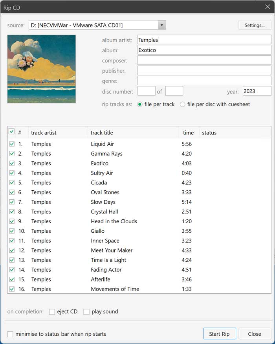Click the "track title" column header
Viewport: 275px width, 344px height.
point(102,132)
